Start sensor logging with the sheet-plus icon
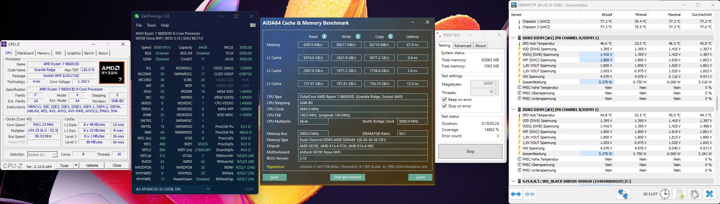The width and height of the screenshot is (720, 204). pyautogui.click(x=679, y=194)
